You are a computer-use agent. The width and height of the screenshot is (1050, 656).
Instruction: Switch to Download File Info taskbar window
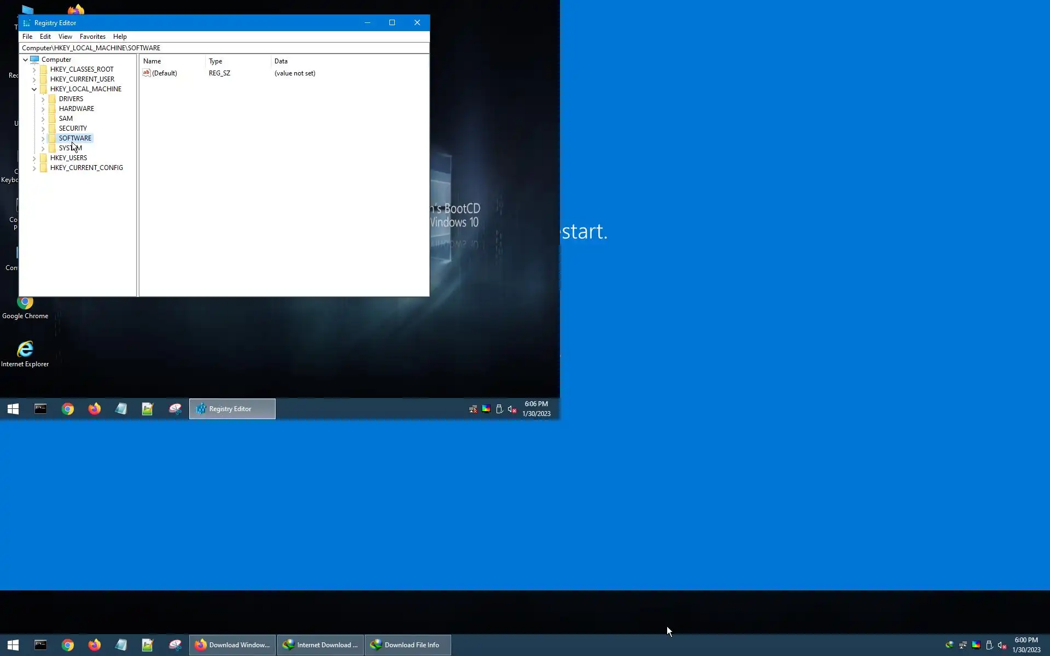[407, 645]
